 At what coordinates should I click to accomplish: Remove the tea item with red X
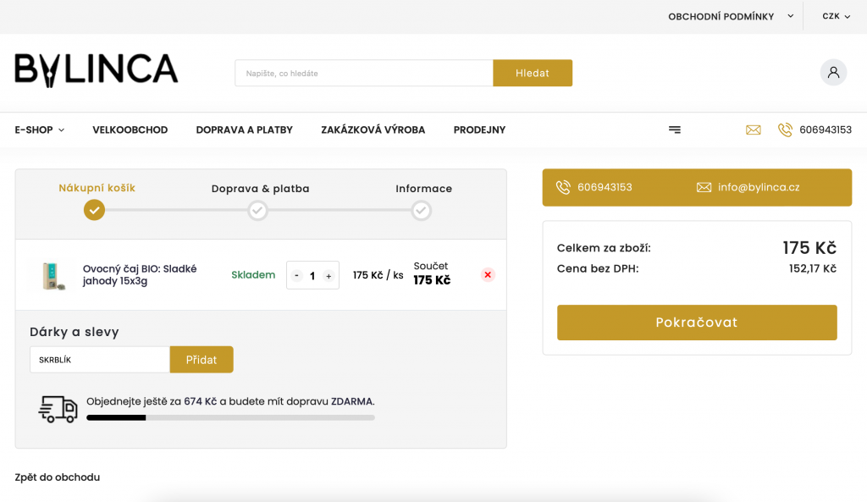(x=487, y=275)
